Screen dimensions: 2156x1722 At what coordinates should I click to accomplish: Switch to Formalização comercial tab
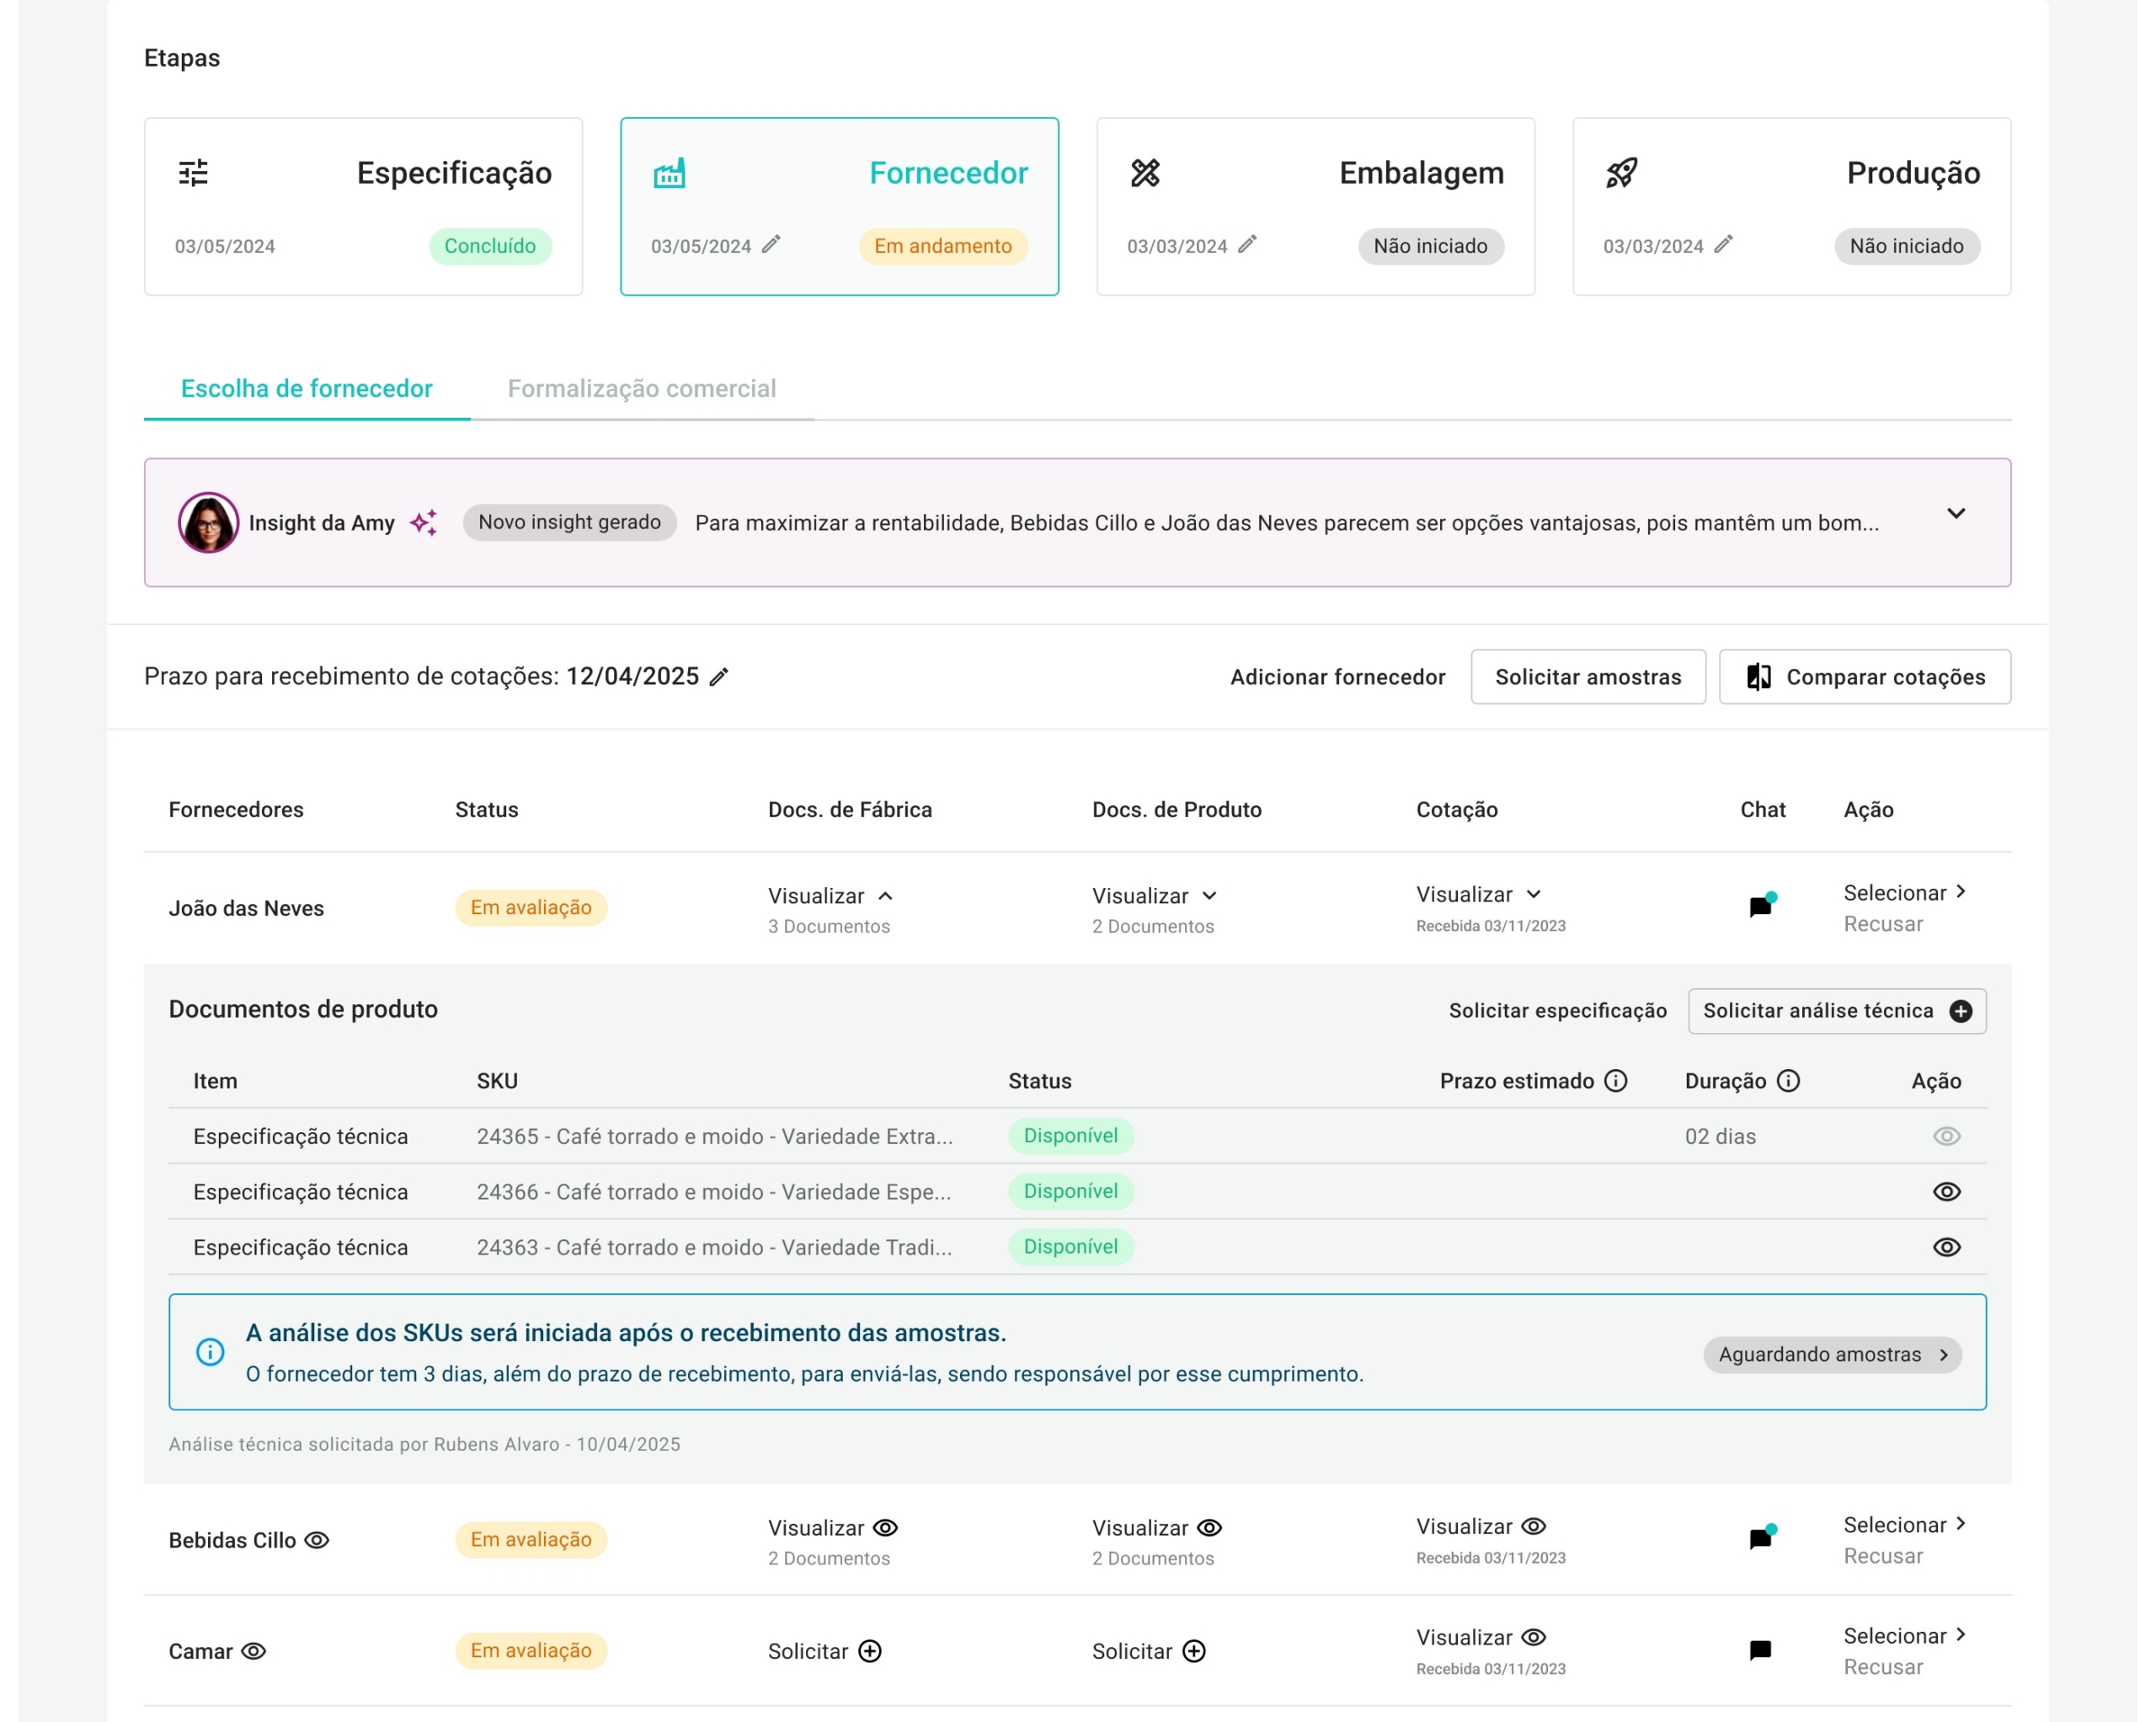click(x=642, y=388)
